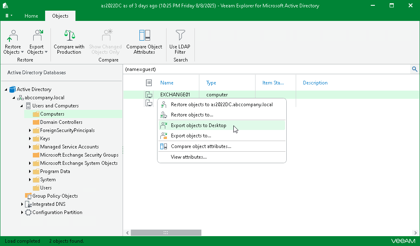Click the horizontal scrollbar thumb
Viewport: 420px width, 246px height.
tap(166, 233)
